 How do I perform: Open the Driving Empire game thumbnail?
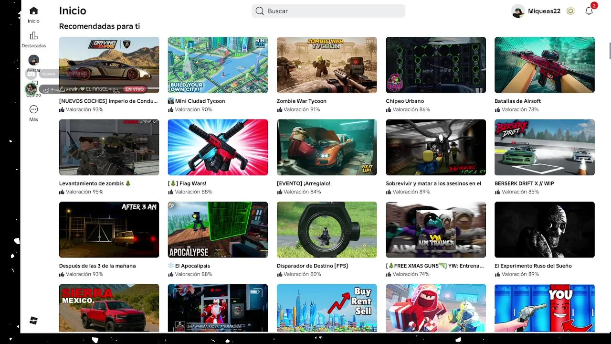(109, 65)
